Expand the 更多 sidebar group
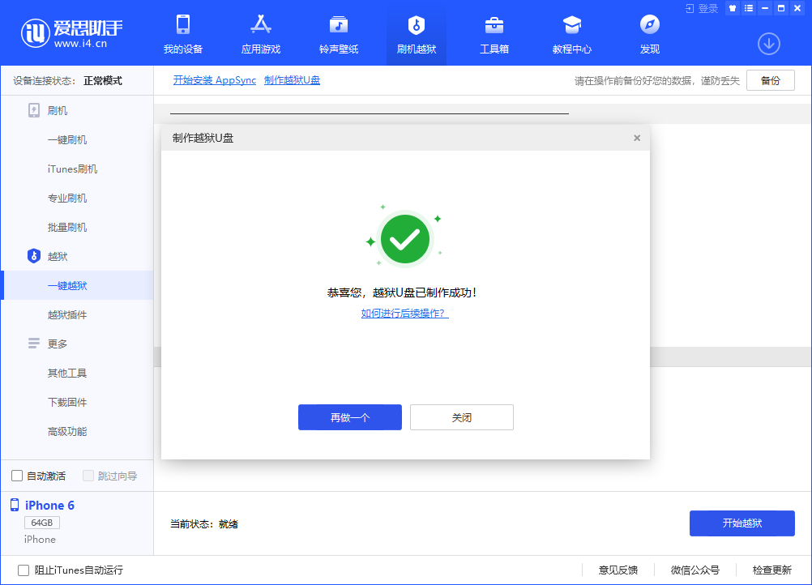Viewport: 812px width, 585px height. (x=57, y=344)
